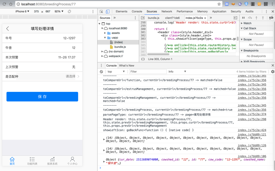275x171 pixels.
Task: Switch to the Performance tab
Action: pyautogui.click(x=185, y=11)
